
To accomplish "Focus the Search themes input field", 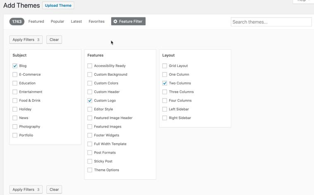I will (x=271, y=22).
